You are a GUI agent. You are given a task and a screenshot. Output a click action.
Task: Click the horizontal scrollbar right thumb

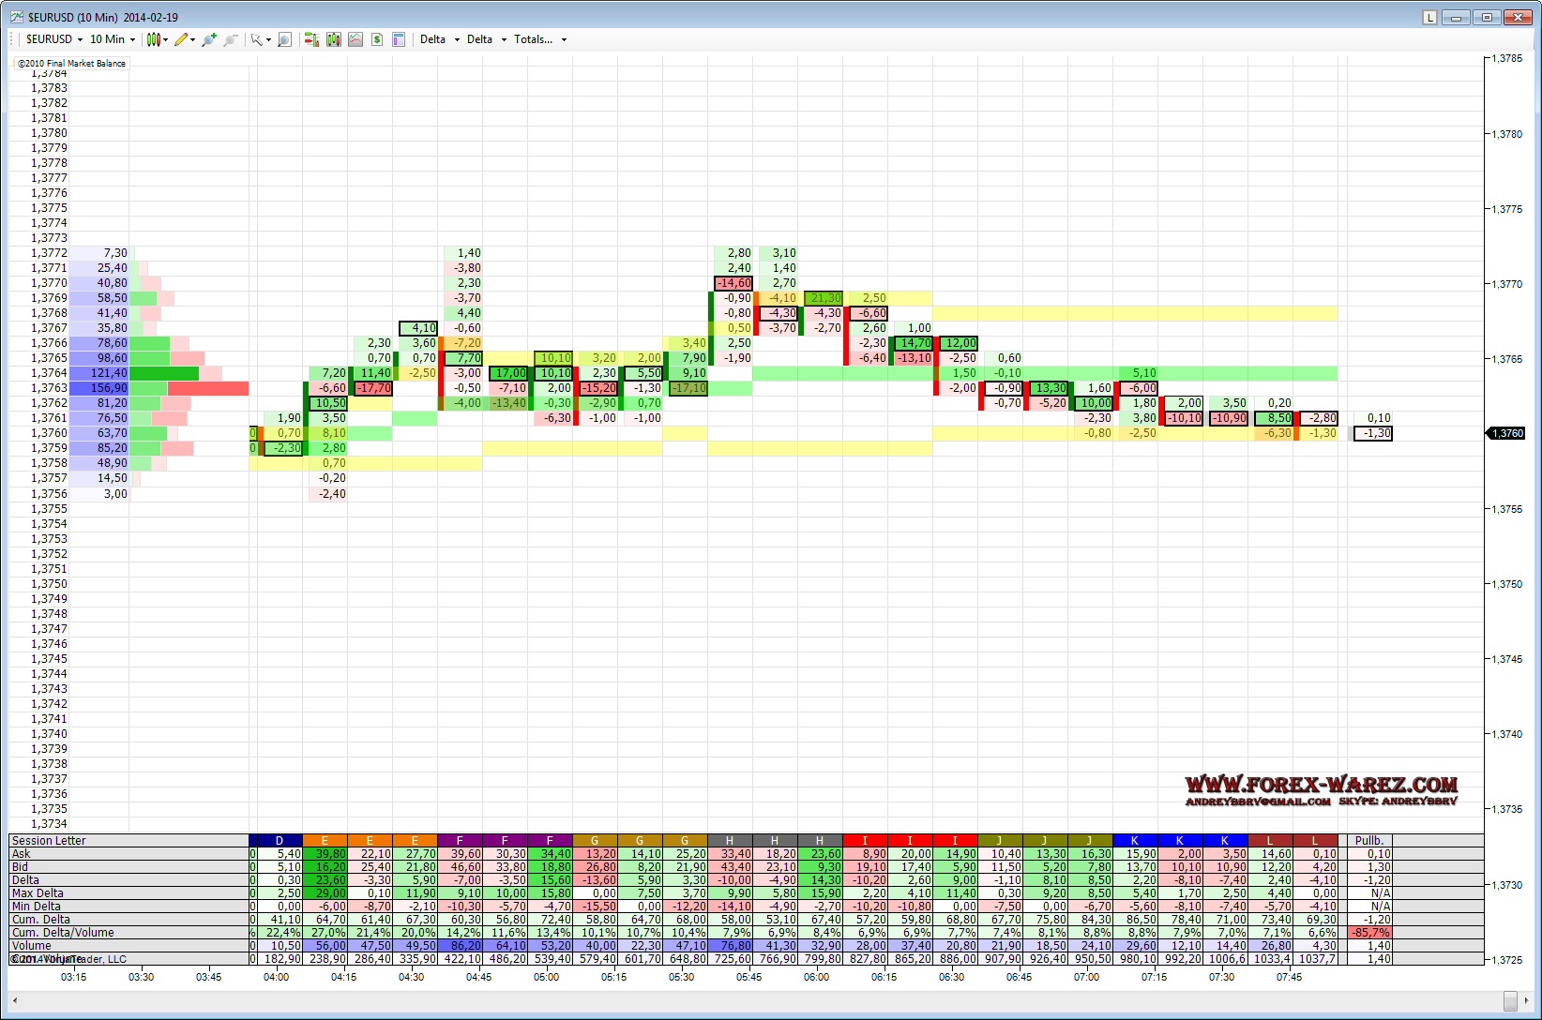(x=1509, y=1000)
